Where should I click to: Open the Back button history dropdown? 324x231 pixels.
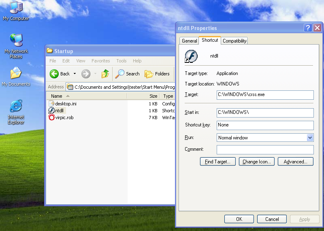pyautogui.click(x=75, y=74)
